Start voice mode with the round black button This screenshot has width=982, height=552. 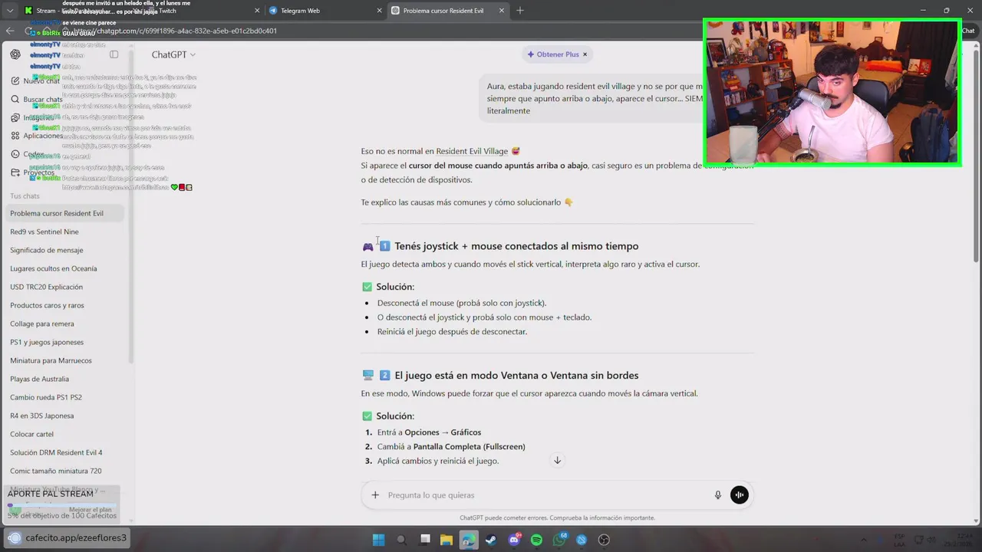[740, 495]
